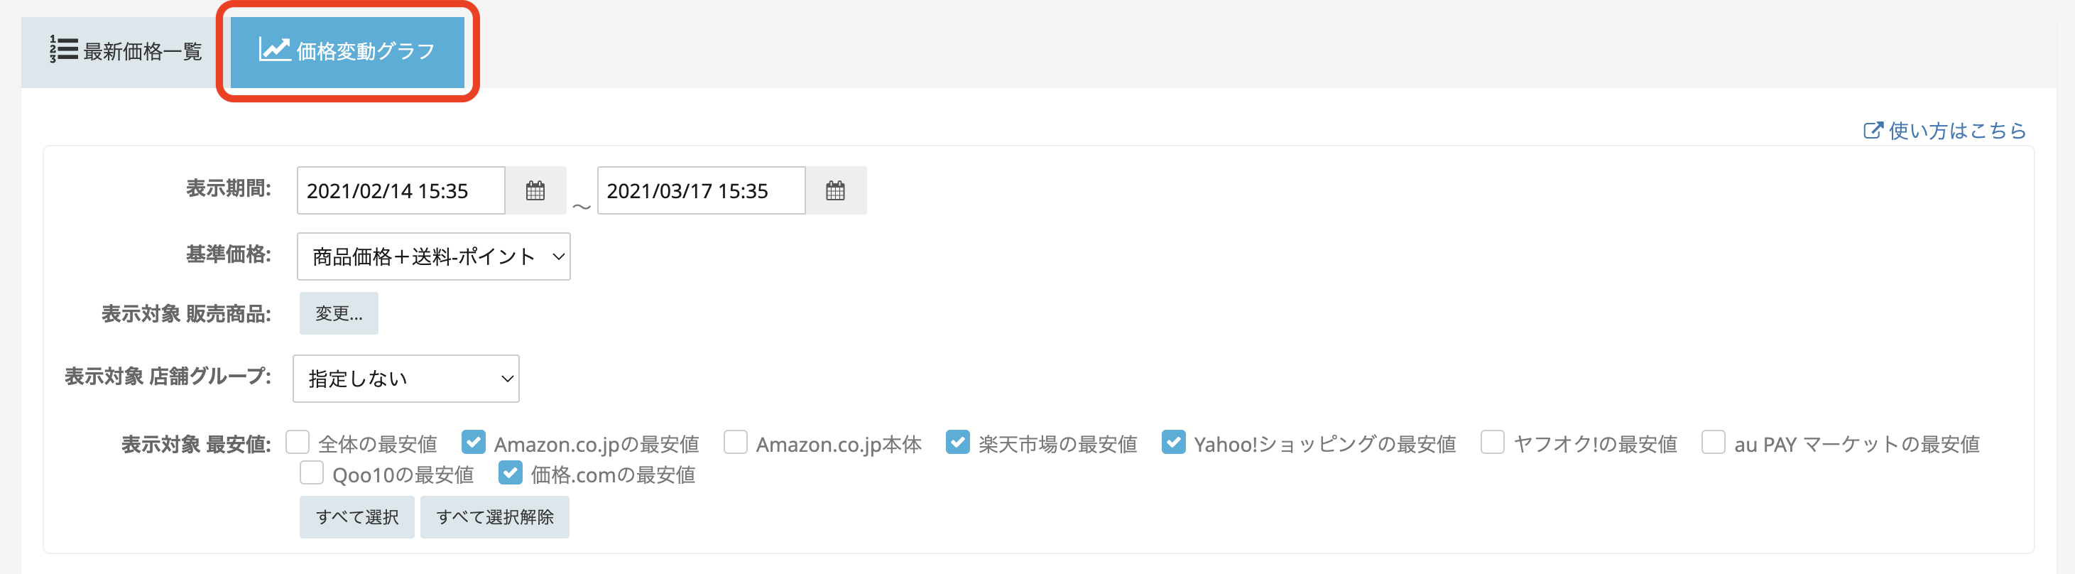Open the start date calendar picker

coord(535,191)
